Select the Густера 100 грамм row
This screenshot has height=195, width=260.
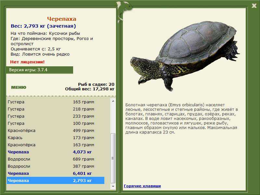coord(56,123)
